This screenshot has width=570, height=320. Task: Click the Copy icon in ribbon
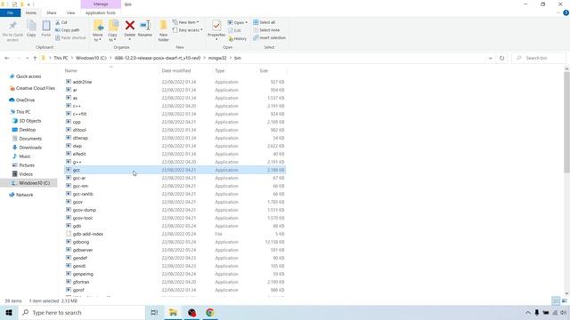tap(31, 26)
